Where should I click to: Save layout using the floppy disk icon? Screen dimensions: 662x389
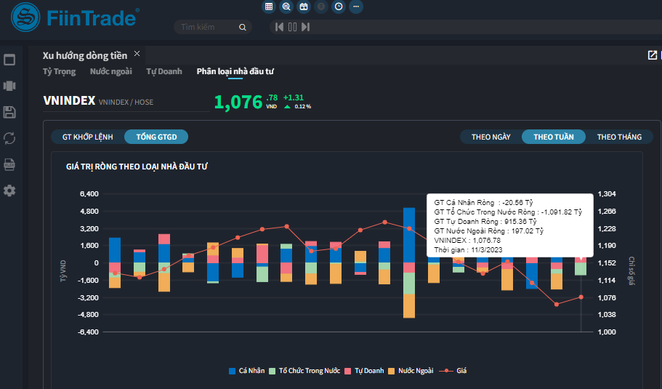point(9,112)
